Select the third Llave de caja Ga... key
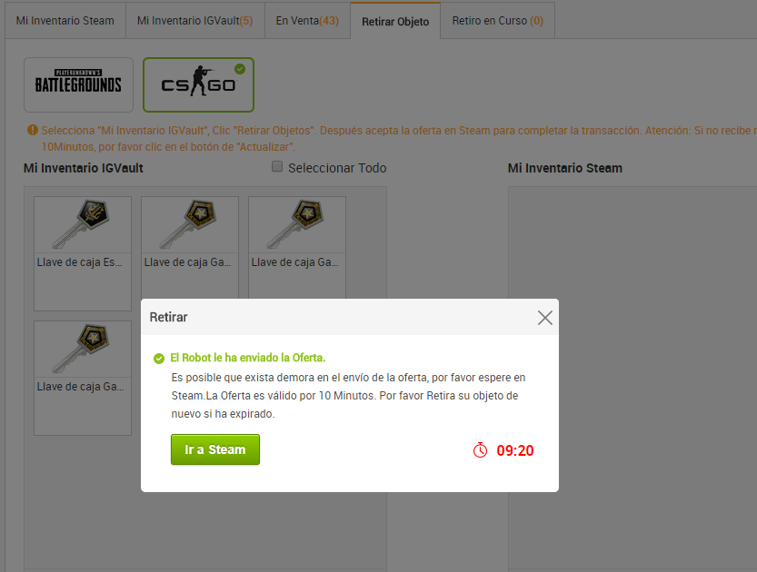The image size is (757, 572). click(x=297, y=249)
